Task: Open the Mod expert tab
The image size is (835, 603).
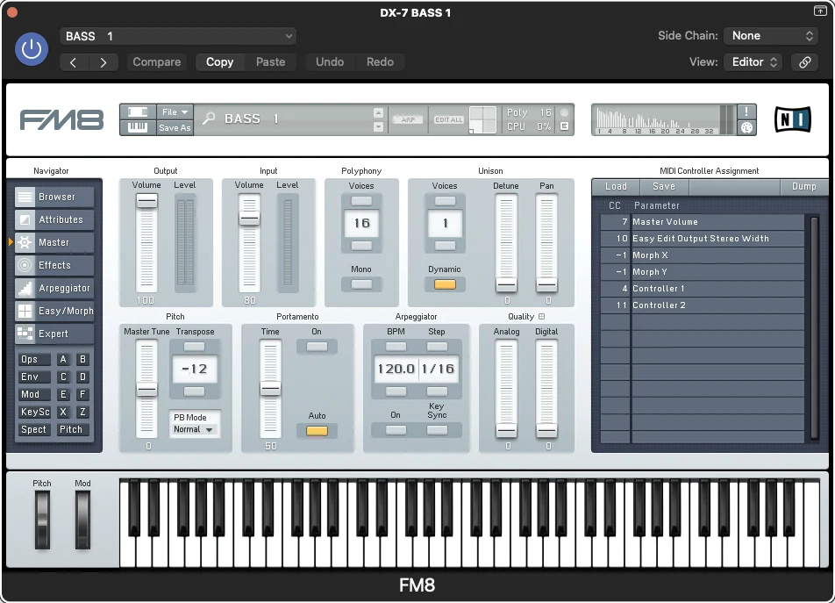Action: click(x=33, y=395)
